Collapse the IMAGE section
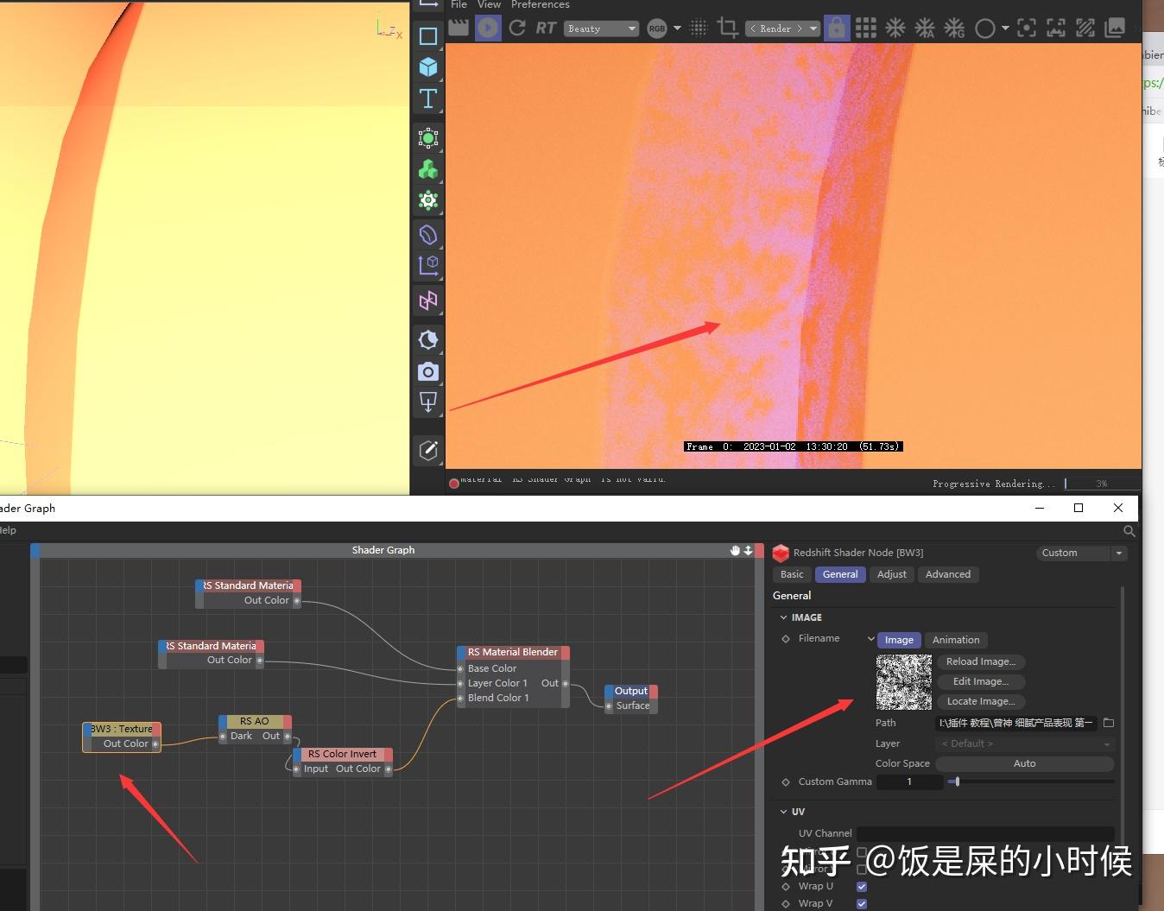Viewport: 1164px width, 911px height. (783, 617)
